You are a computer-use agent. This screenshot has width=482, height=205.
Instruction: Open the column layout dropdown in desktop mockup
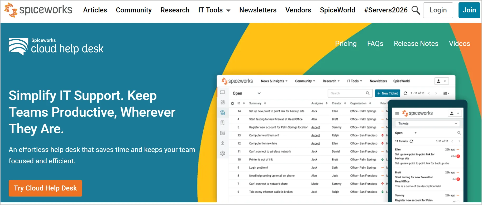[446, 93]
